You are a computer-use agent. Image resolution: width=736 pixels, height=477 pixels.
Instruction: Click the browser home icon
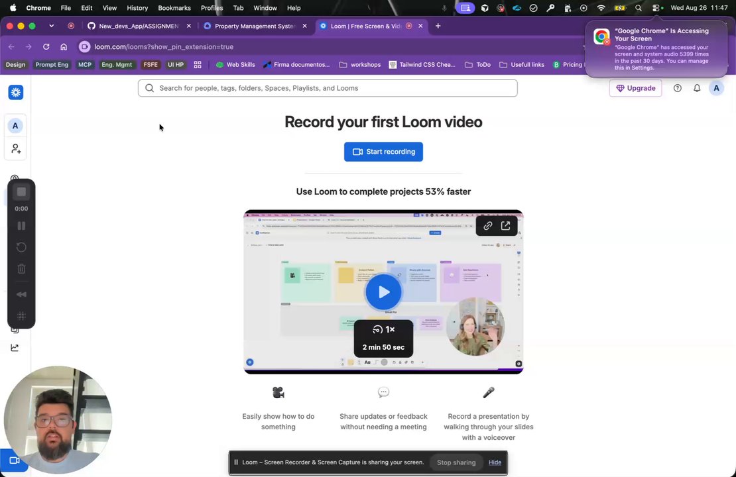click(64, 46)
